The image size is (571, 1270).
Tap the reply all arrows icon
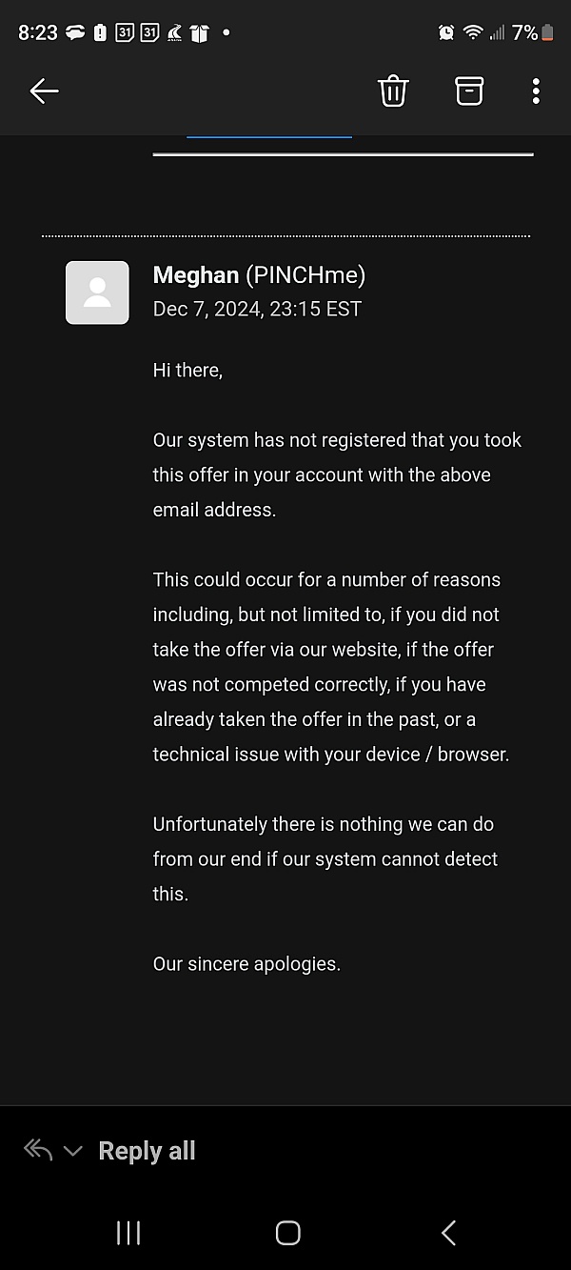click(x=38, y=1150)
